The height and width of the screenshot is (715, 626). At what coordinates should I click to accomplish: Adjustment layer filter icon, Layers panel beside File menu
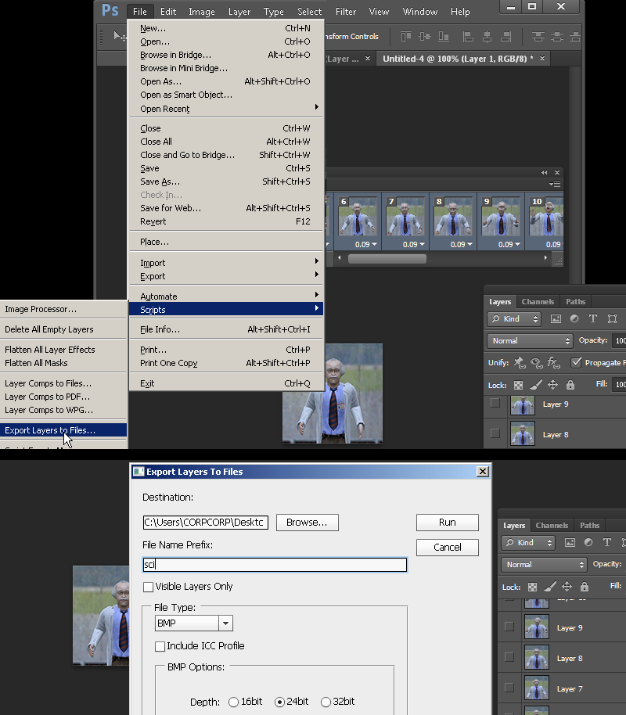574,318
